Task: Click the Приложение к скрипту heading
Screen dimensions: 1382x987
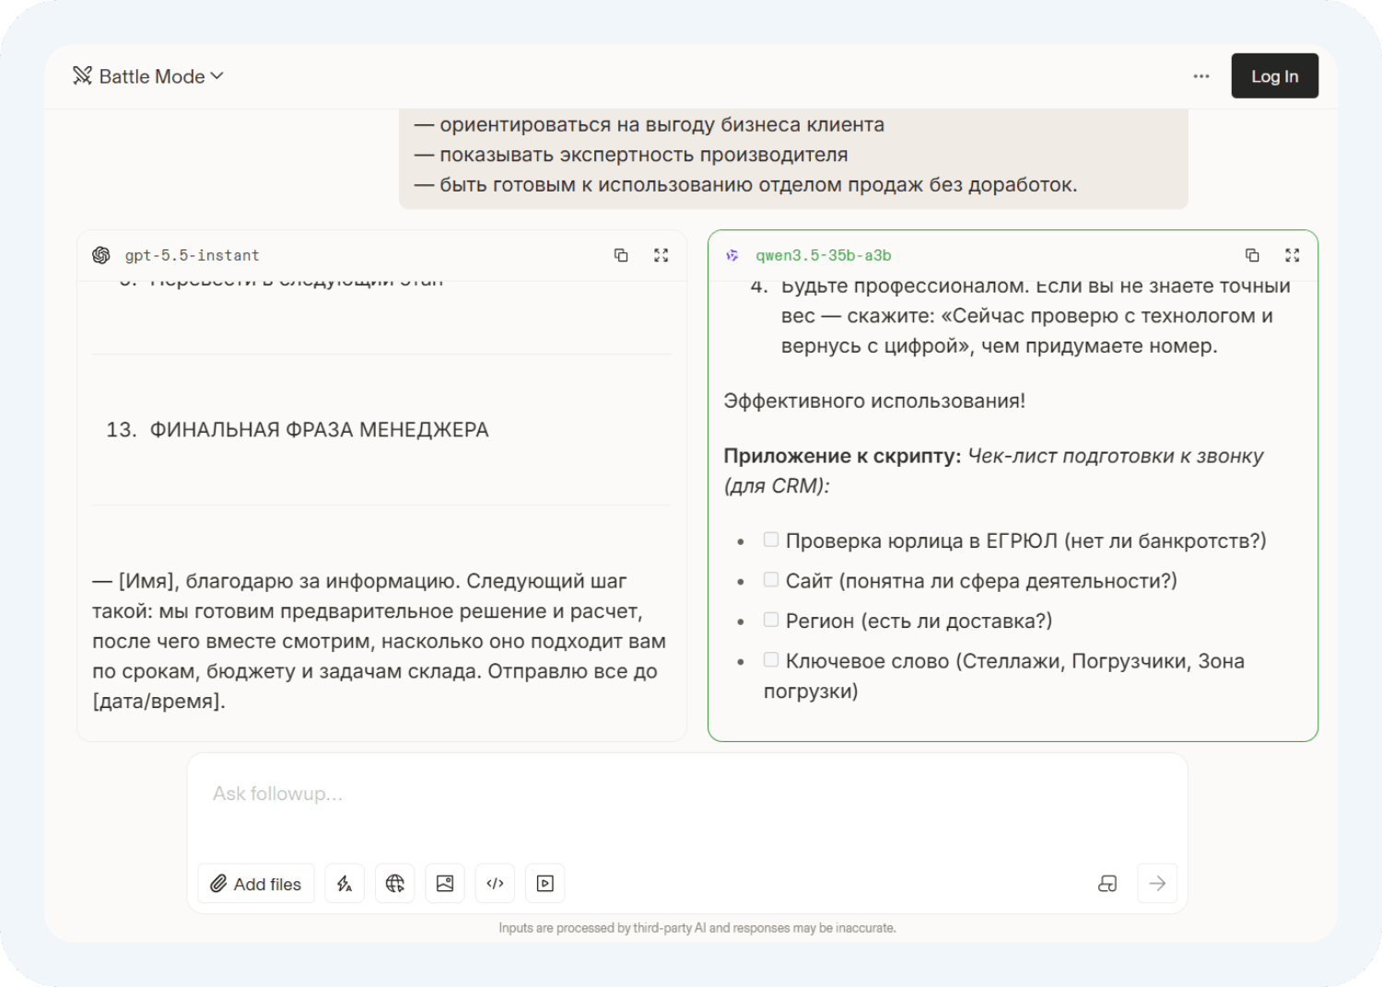Action: tap(842, 456)
